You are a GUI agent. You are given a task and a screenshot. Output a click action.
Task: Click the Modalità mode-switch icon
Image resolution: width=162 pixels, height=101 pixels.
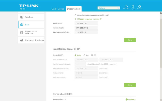coord(126,6)
